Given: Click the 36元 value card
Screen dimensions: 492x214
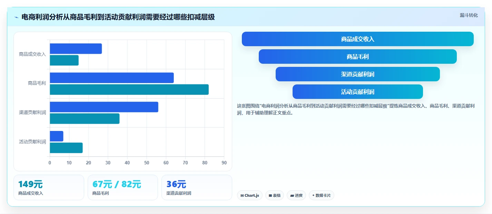Looking at the screenshot, I should tap(197, 187).
